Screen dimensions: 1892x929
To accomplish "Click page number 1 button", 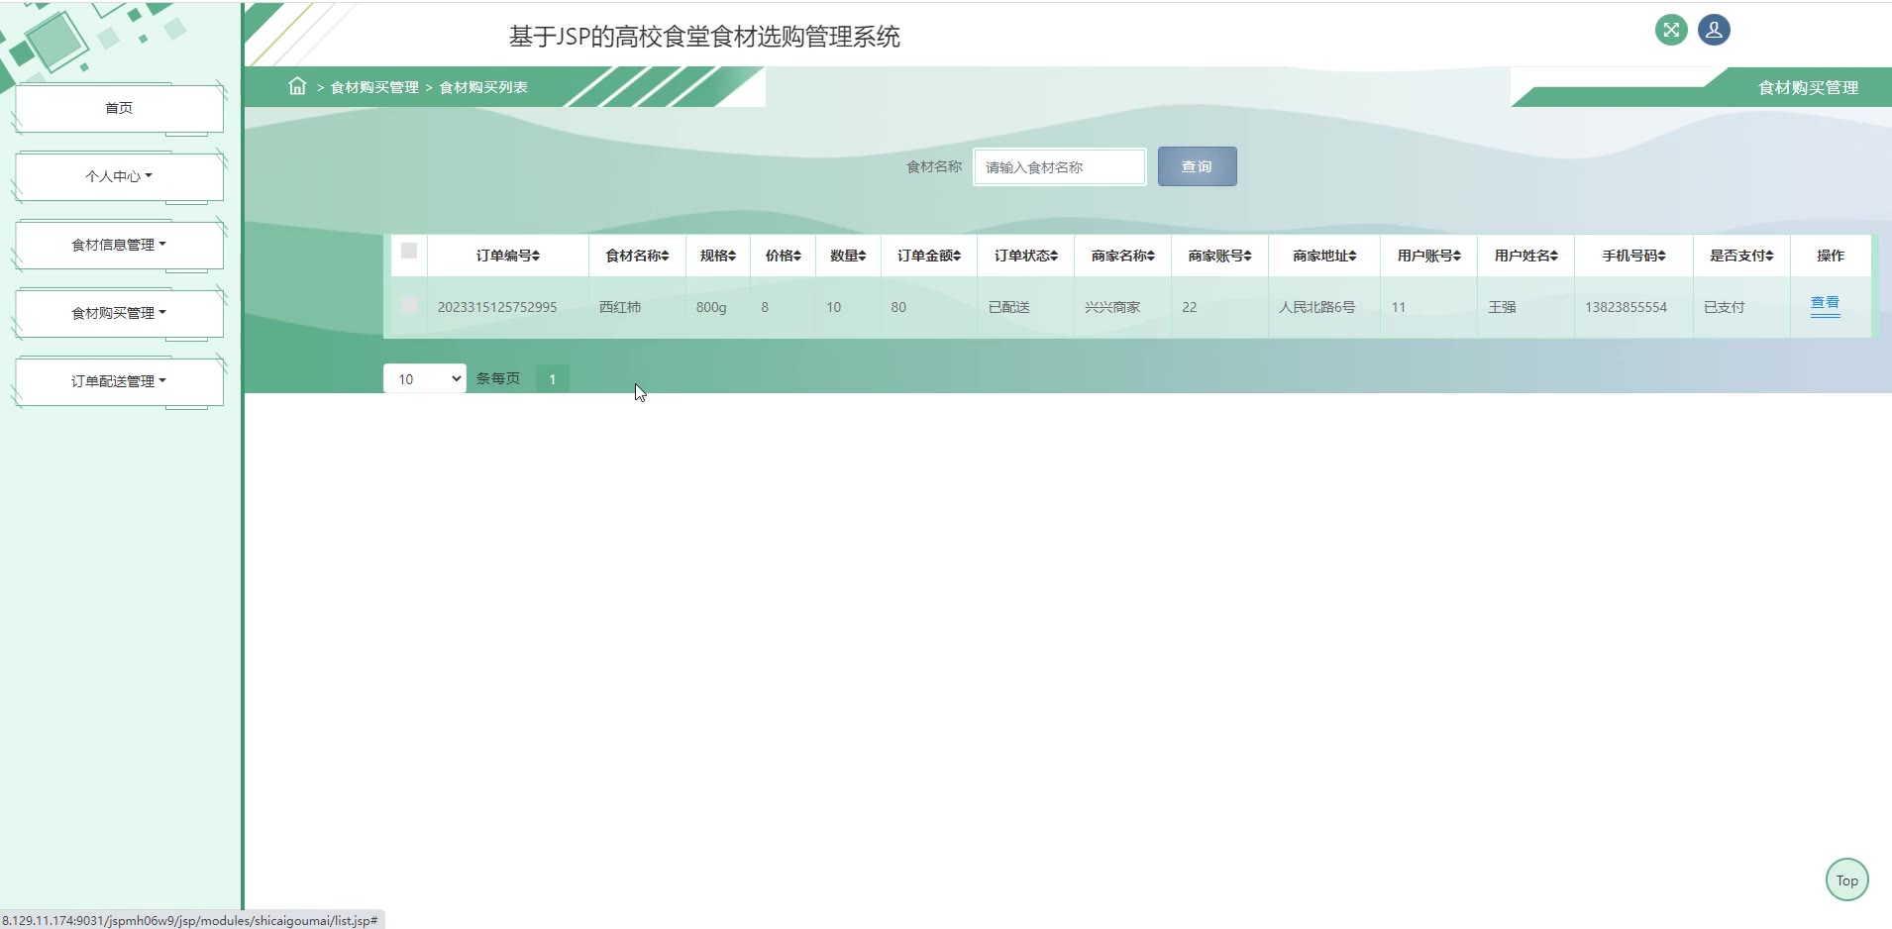I will (553, 378).
